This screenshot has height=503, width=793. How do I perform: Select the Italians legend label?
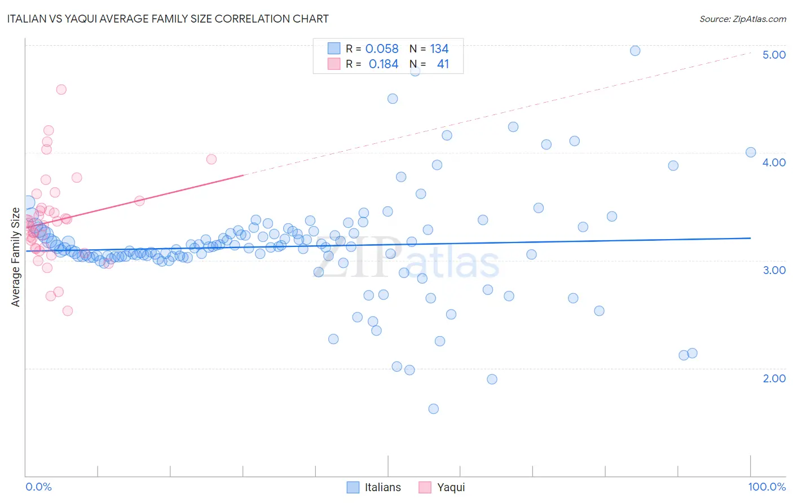382,487
